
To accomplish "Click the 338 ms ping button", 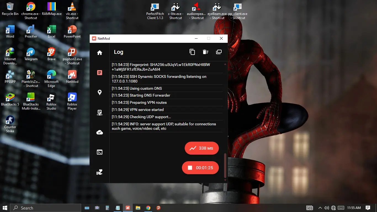I will (202, 148).
